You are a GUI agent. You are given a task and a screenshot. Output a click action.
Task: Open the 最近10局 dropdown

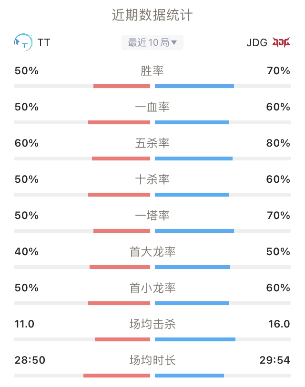click(x=152, y=42)
